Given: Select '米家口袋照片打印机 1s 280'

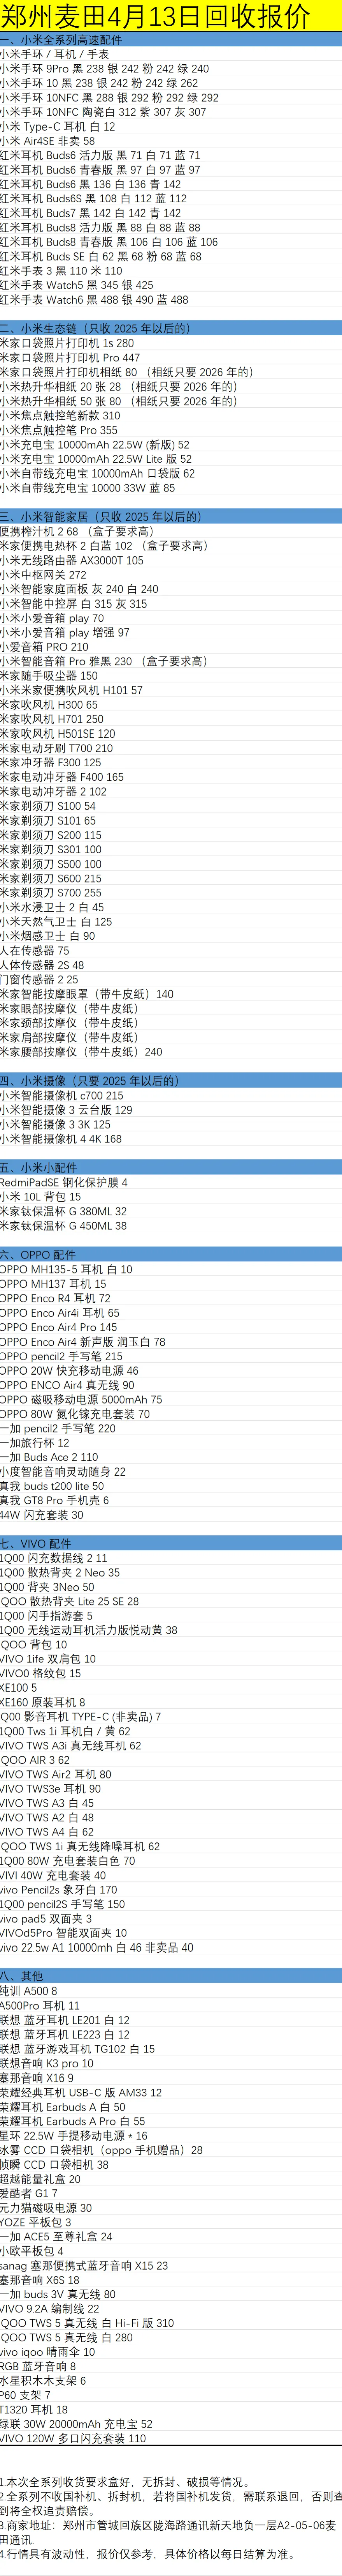Looking at the screenshot, I should (67, 343).
